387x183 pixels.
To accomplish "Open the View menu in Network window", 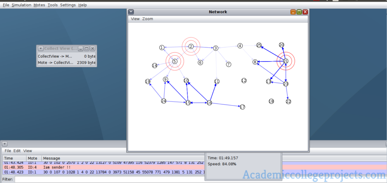I will pyautogui.click(x=135, y=19).
